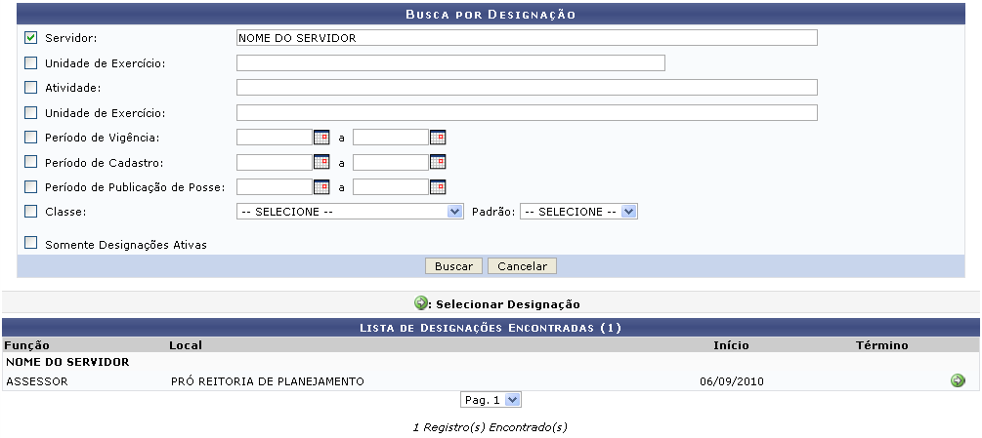Click the Cancelar button
982x438 pixels.
point(522,266)
